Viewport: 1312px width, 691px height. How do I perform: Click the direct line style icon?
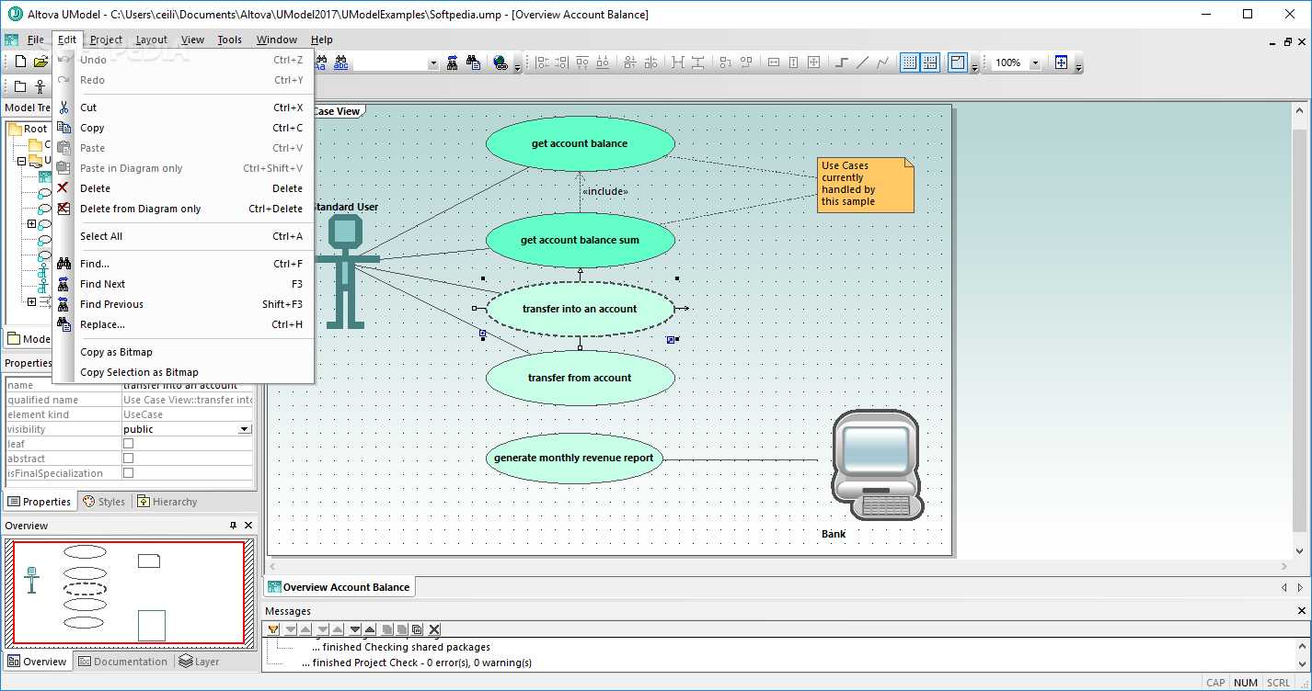point(862,62)
